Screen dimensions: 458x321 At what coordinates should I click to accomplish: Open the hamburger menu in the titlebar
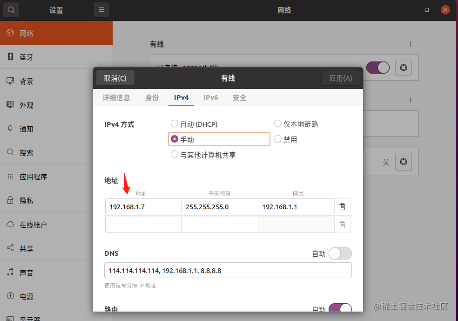click(101, 10)
